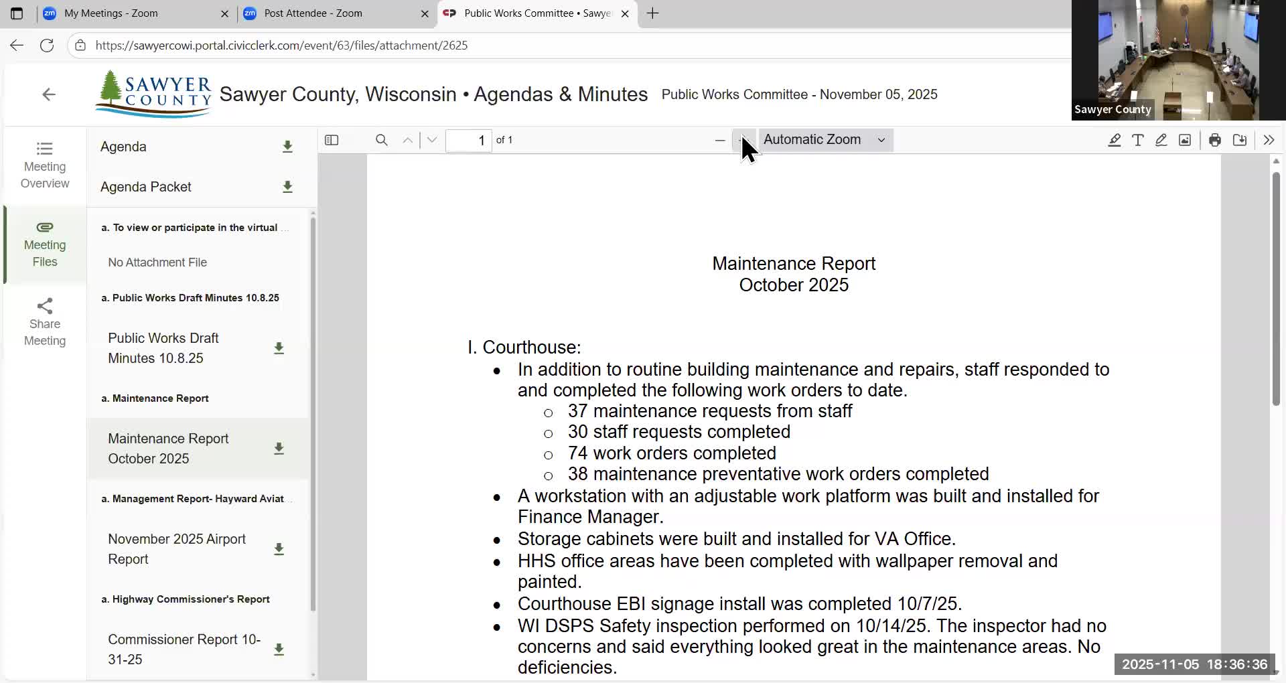This screenshot has height=683, width=1286.
Task: Select the add text annotation tool
Action: [x=1138, y=140]
